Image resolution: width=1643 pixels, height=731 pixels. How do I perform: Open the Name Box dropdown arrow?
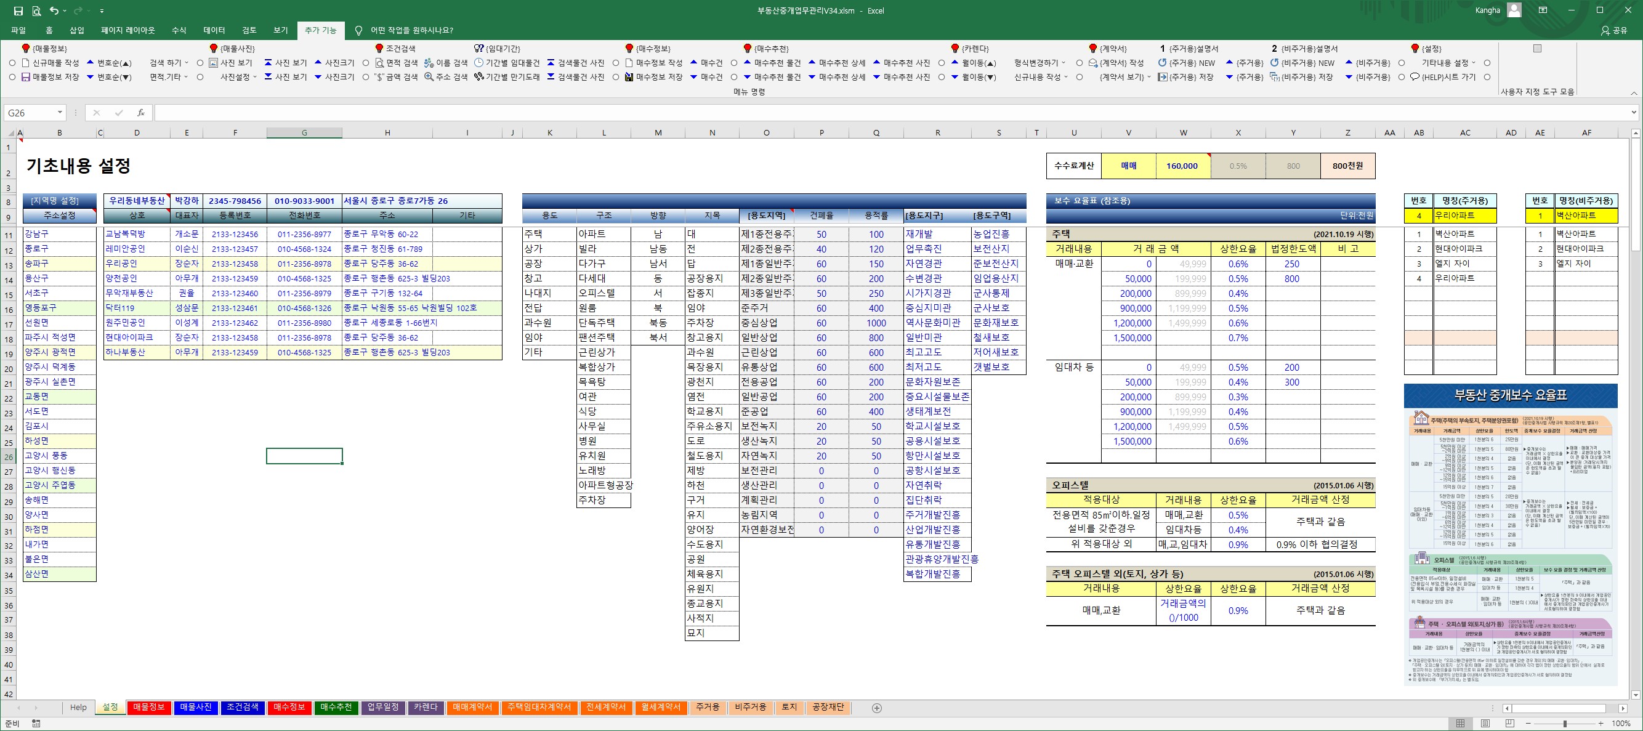(x=60, y=113)
